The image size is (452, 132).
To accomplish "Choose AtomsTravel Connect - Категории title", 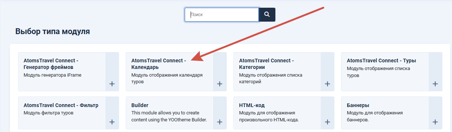I will click(x=267, y=64).
